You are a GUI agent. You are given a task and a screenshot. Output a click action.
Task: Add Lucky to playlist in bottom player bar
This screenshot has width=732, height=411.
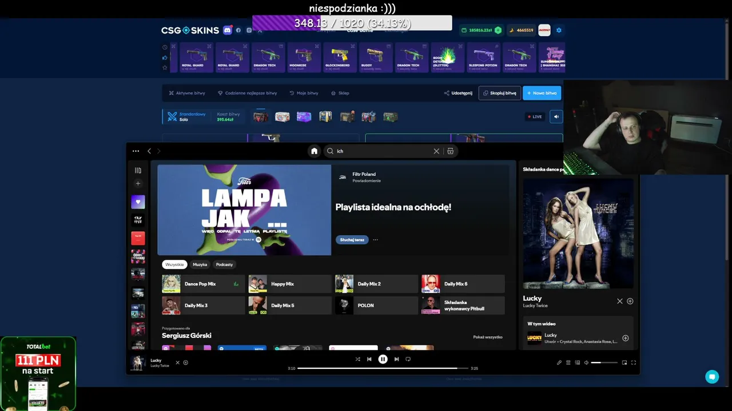coord(185,362)
